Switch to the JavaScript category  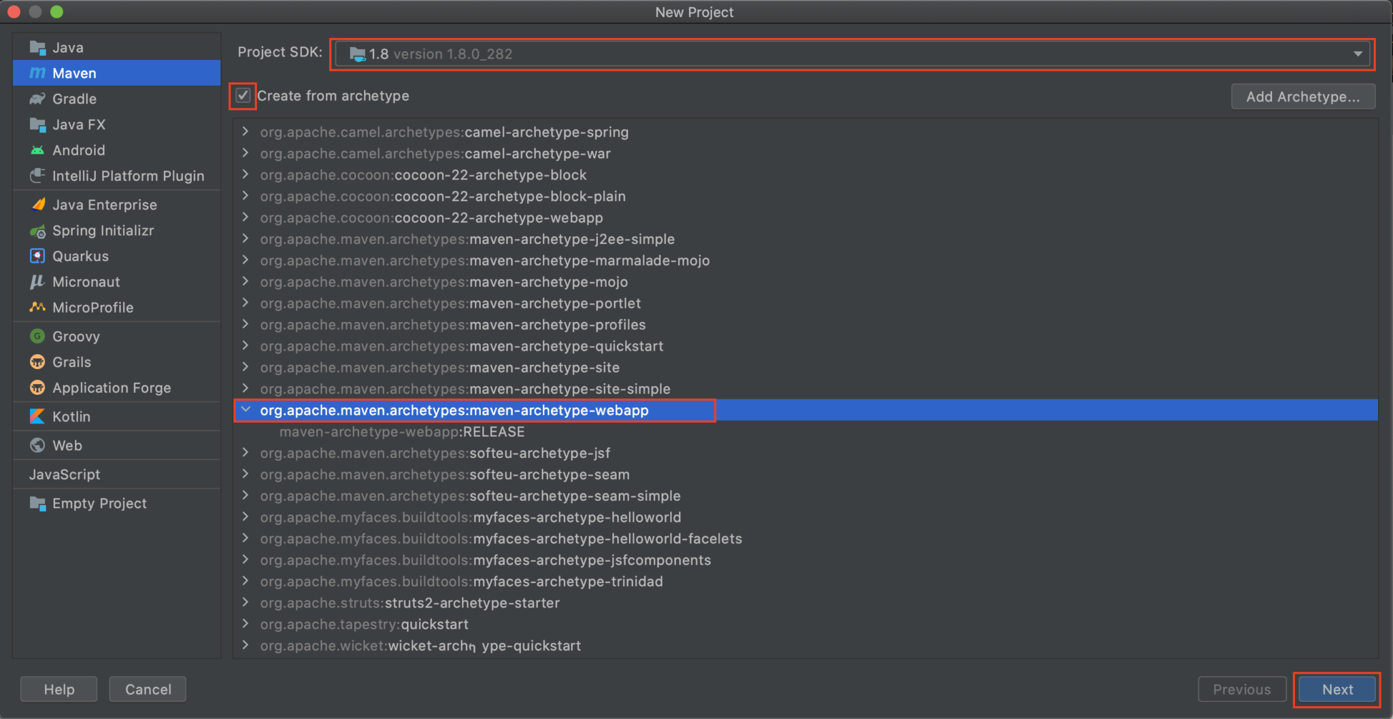click(x=65, y=474)
